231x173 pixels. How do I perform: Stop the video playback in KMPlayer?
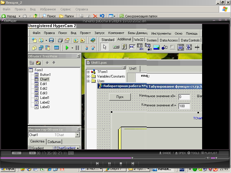pos(121,163)
